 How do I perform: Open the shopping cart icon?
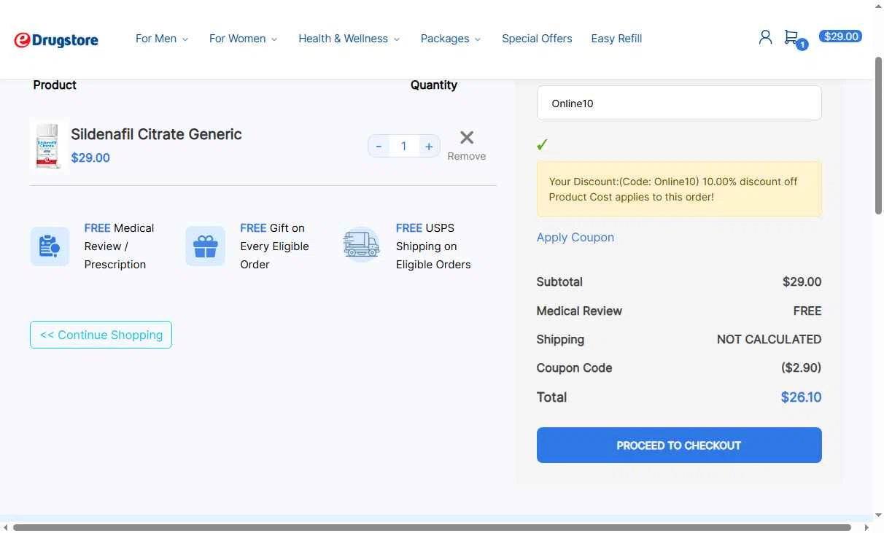coord(791,36)
